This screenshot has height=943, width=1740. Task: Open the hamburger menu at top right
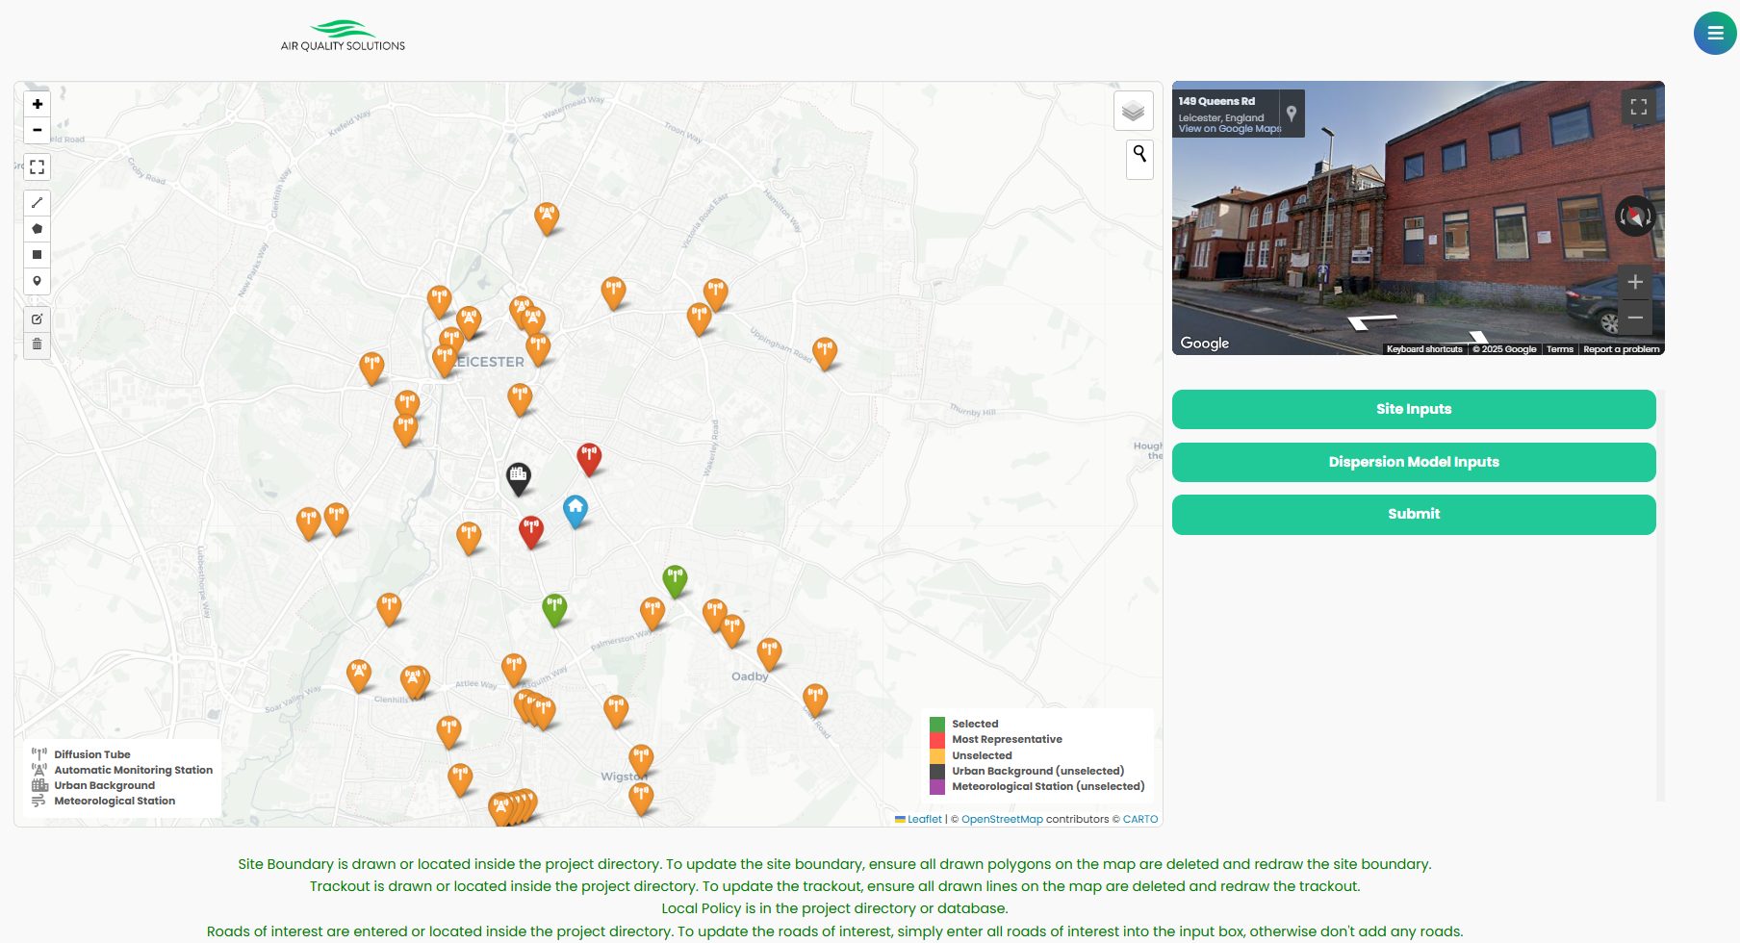[1715, 34]
